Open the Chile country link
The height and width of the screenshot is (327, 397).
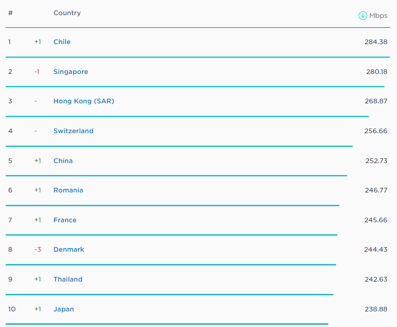click(62, 42)
